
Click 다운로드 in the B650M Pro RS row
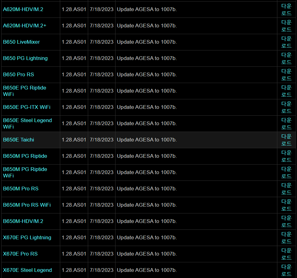click(286, 189)
